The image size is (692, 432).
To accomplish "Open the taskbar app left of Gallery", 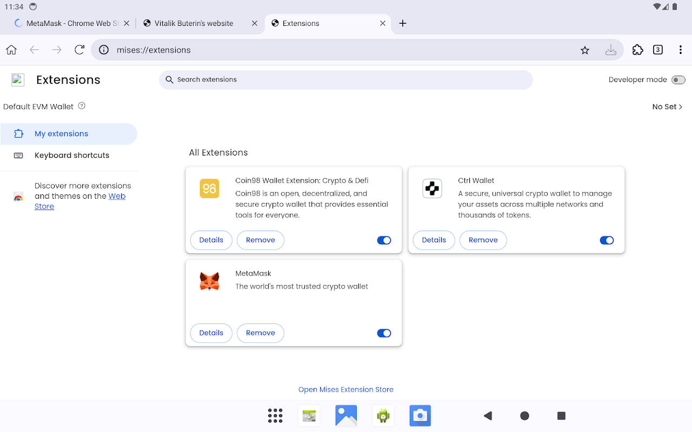I will click(x=309, y=415).
